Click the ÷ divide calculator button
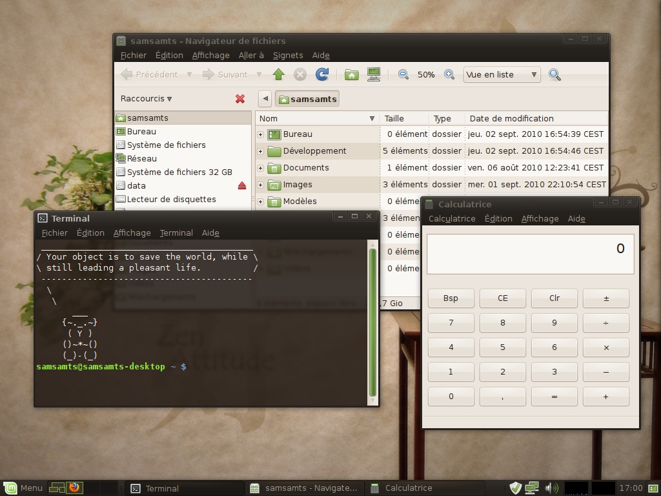Screen dimensions: 661x496 click(605, 323)
